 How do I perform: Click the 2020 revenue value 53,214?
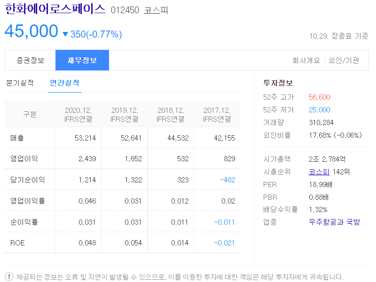pyautogui.click(x=85, y=138)
